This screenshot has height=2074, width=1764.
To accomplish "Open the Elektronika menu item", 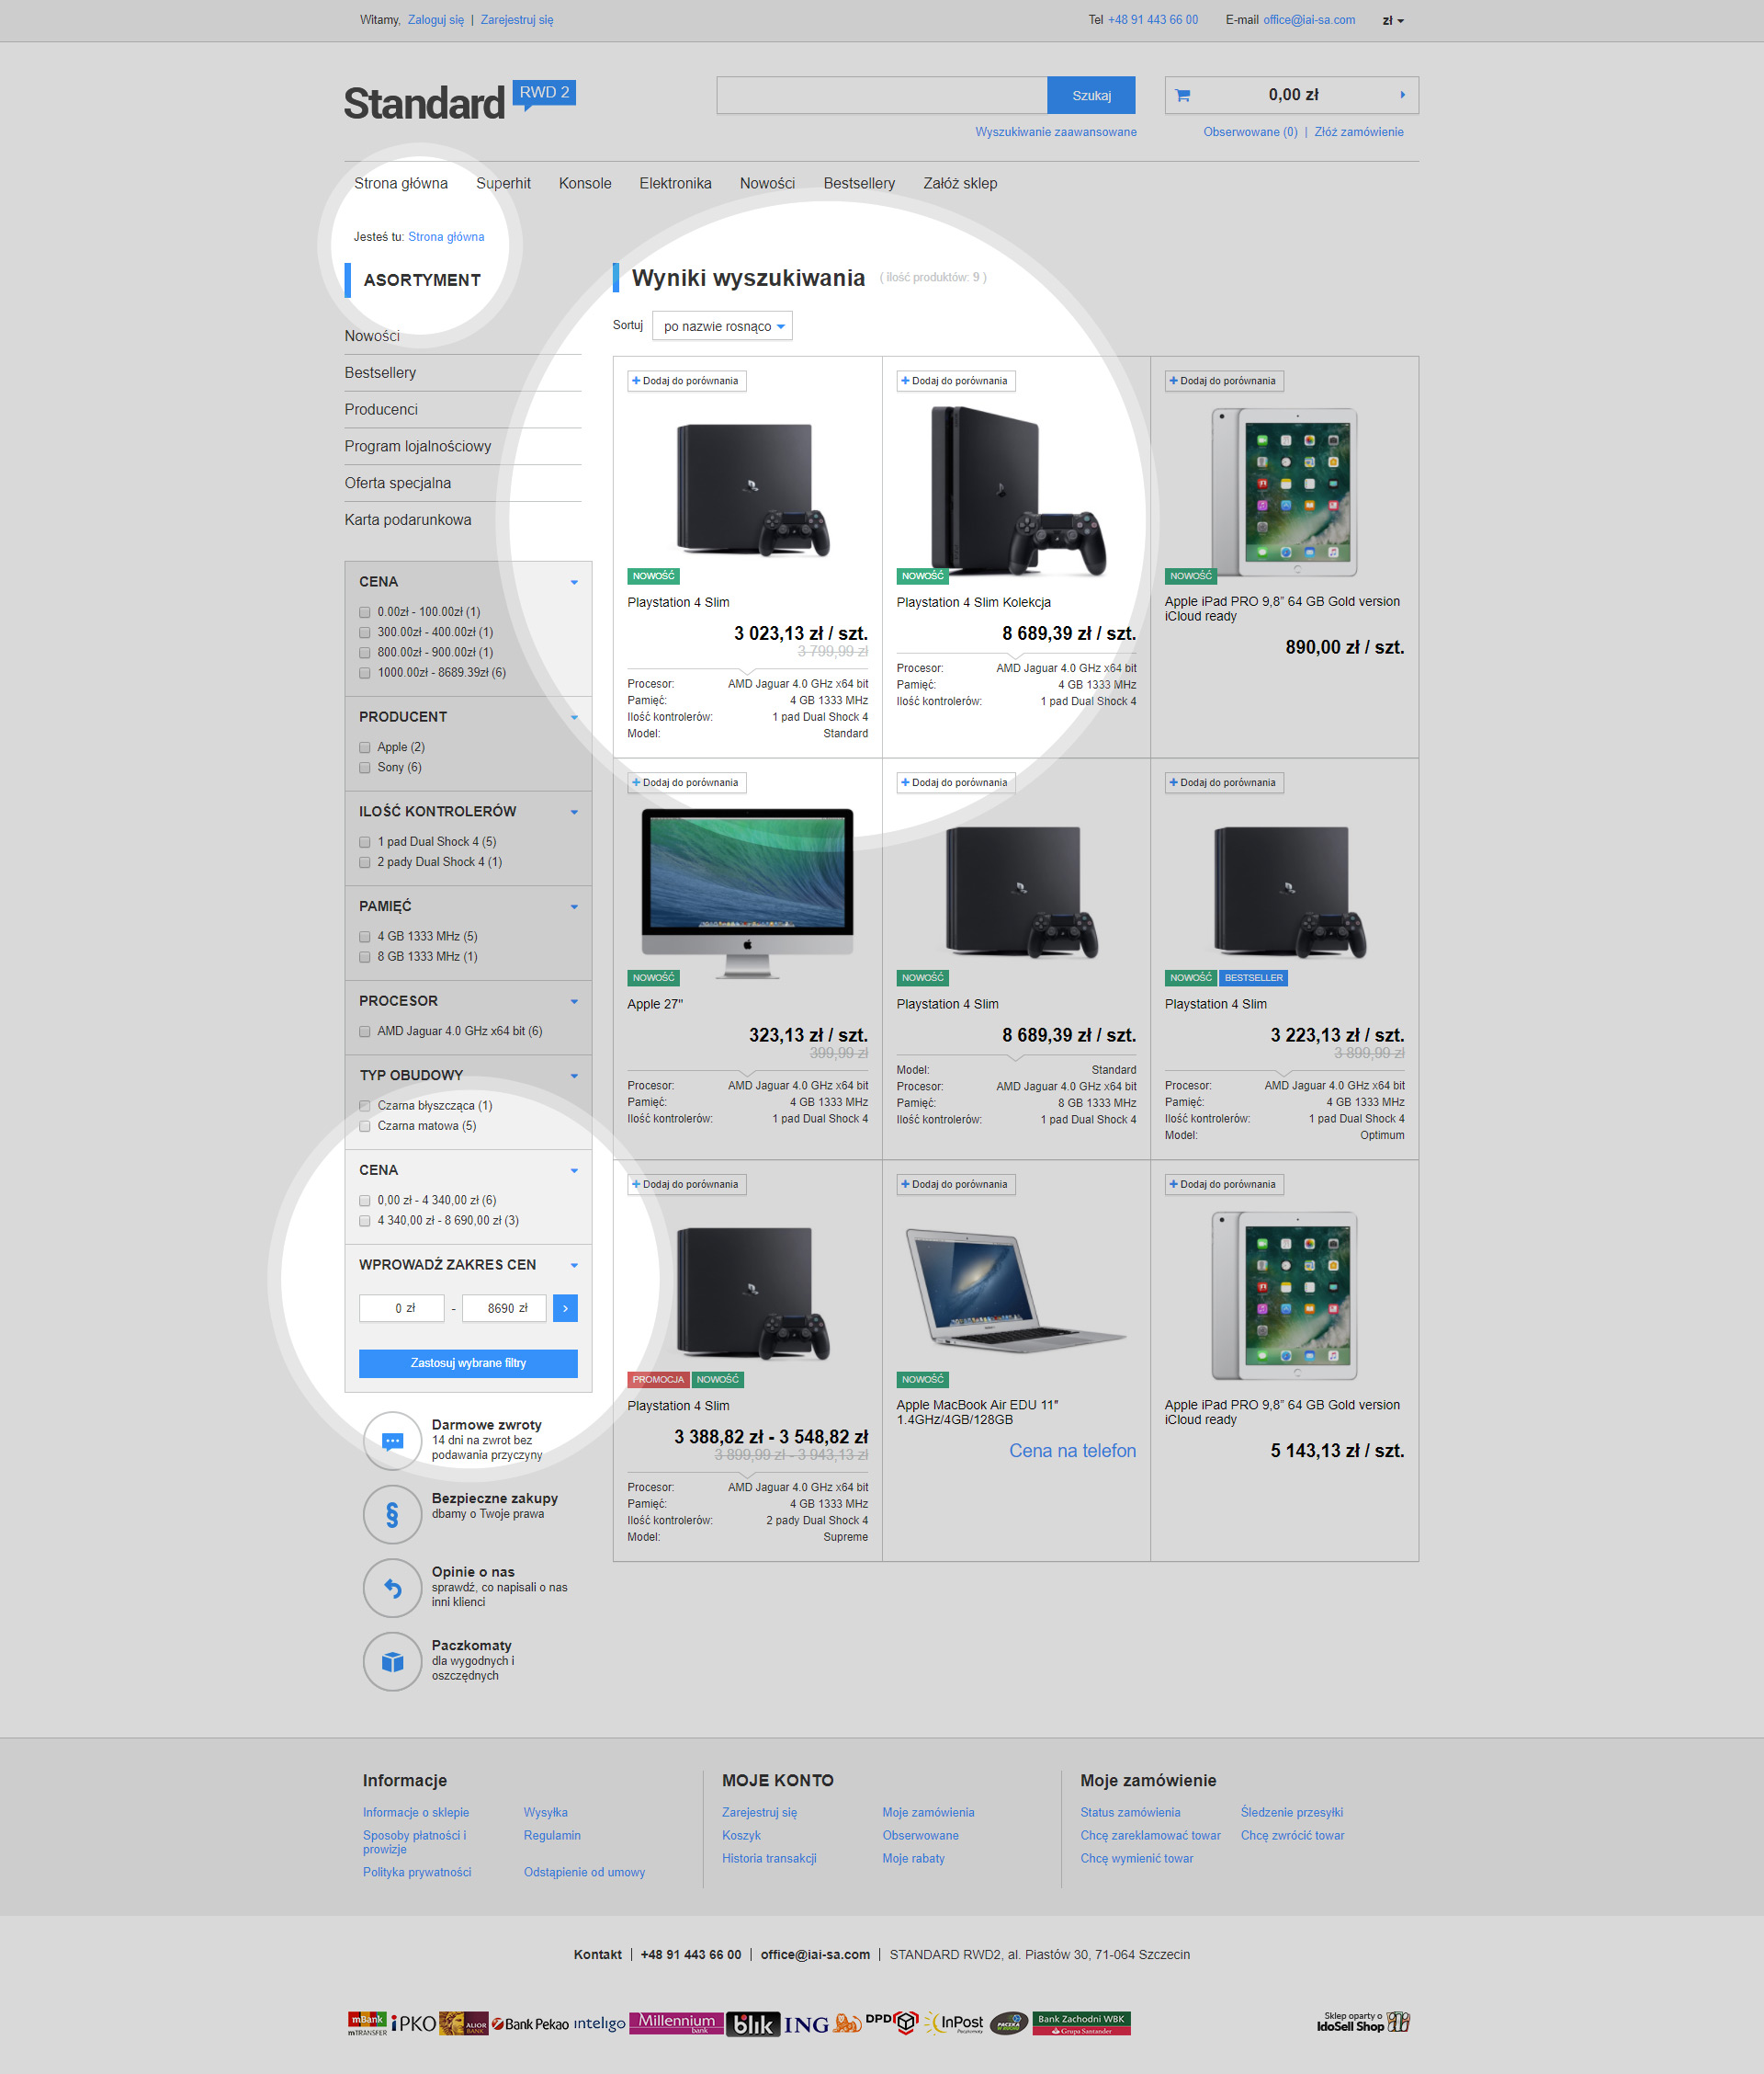I will point(675,183).
